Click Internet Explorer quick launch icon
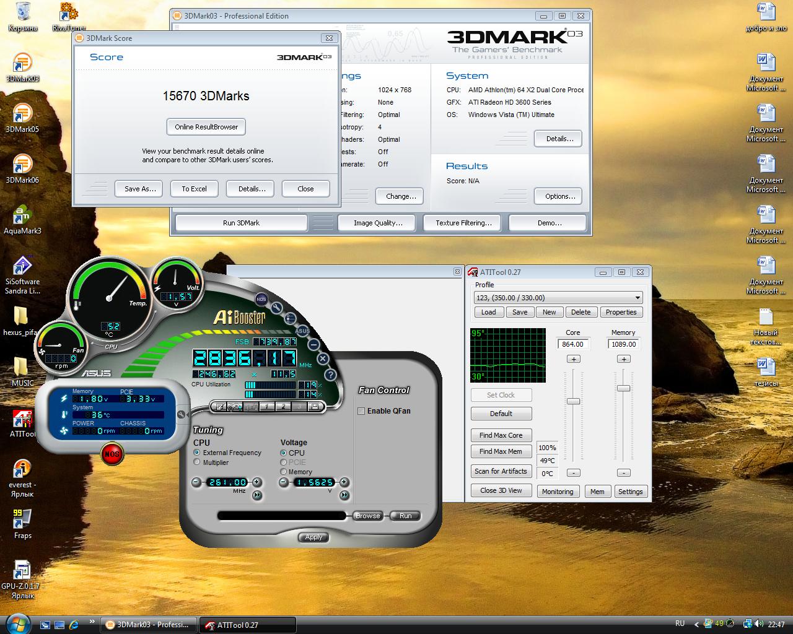This screenshot has height=634, width=793. (74, 624)
